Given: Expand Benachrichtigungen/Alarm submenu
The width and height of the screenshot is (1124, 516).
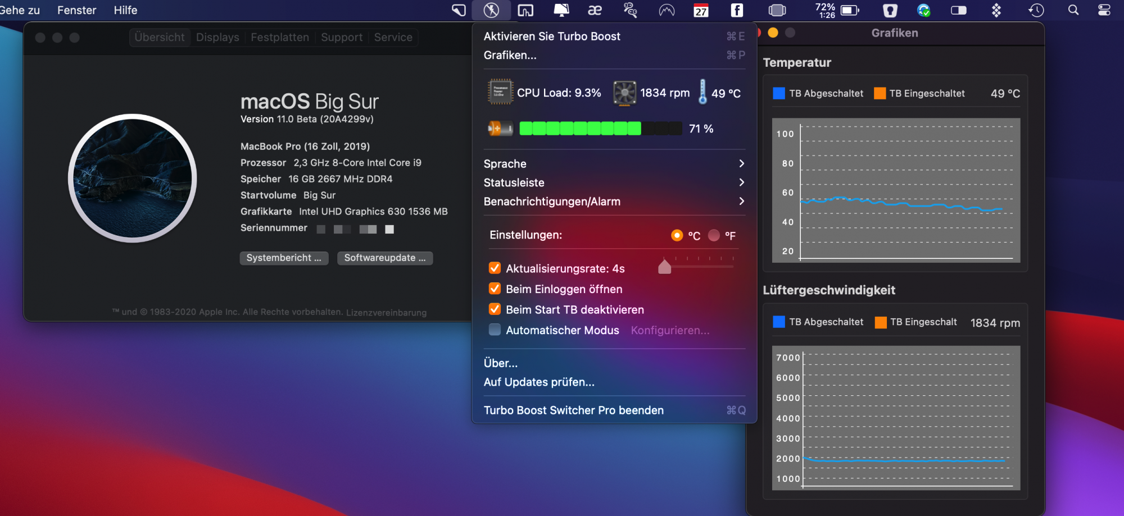Looking at the screenshot, I should point(614,201).
